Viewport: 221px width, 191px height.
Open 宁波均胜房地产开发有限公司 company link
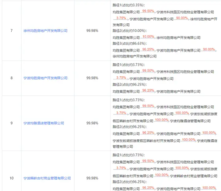click(45, 78)
